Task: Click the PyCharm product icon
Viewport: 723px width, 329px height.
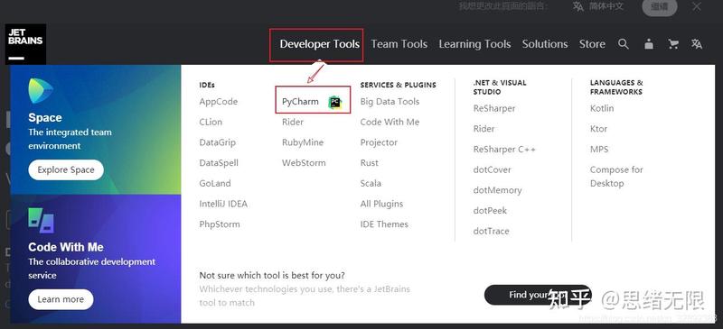Action: [335, 102]
